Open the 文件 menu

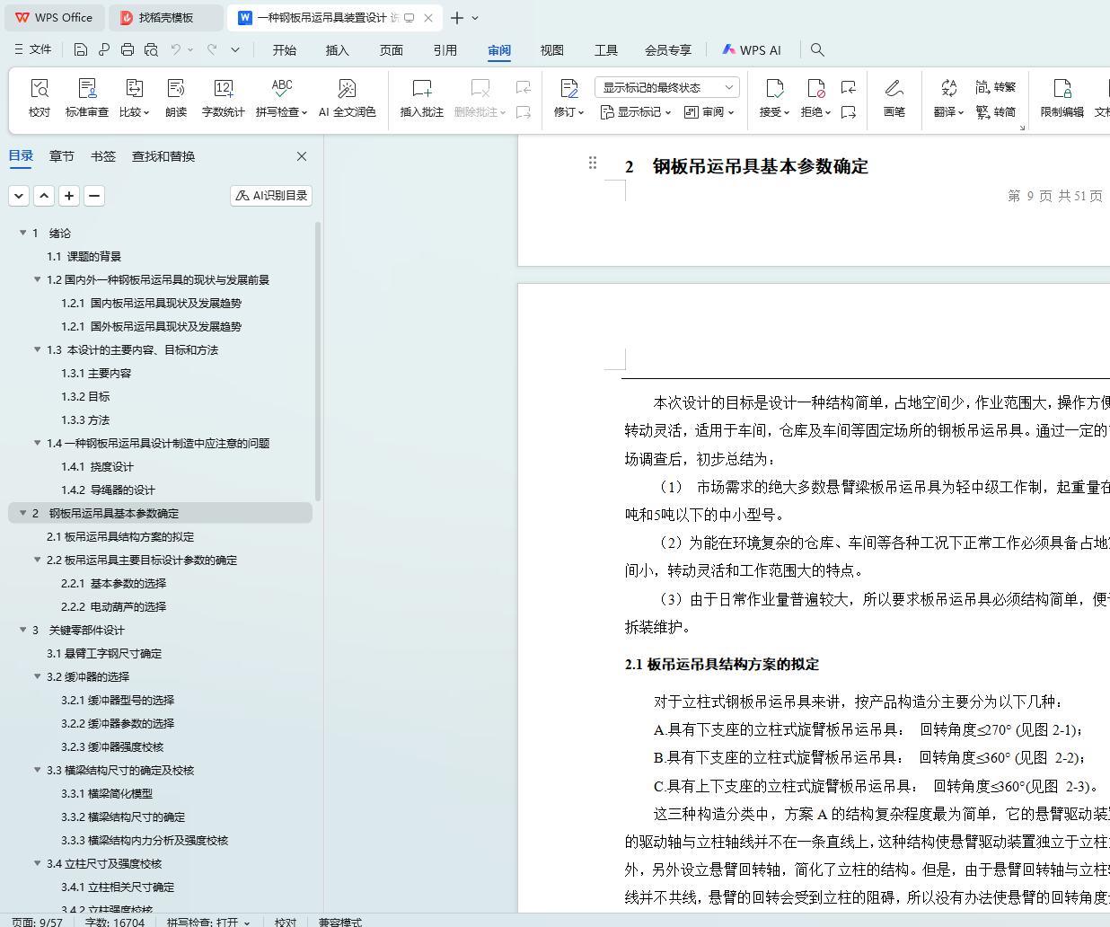click(x=33, y=49)
